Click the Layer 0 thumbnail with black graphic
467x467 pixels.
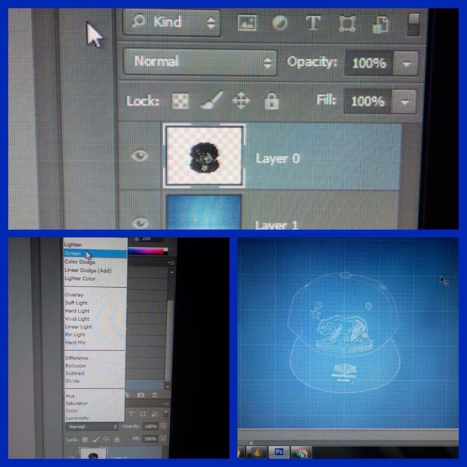click(204, 156)
